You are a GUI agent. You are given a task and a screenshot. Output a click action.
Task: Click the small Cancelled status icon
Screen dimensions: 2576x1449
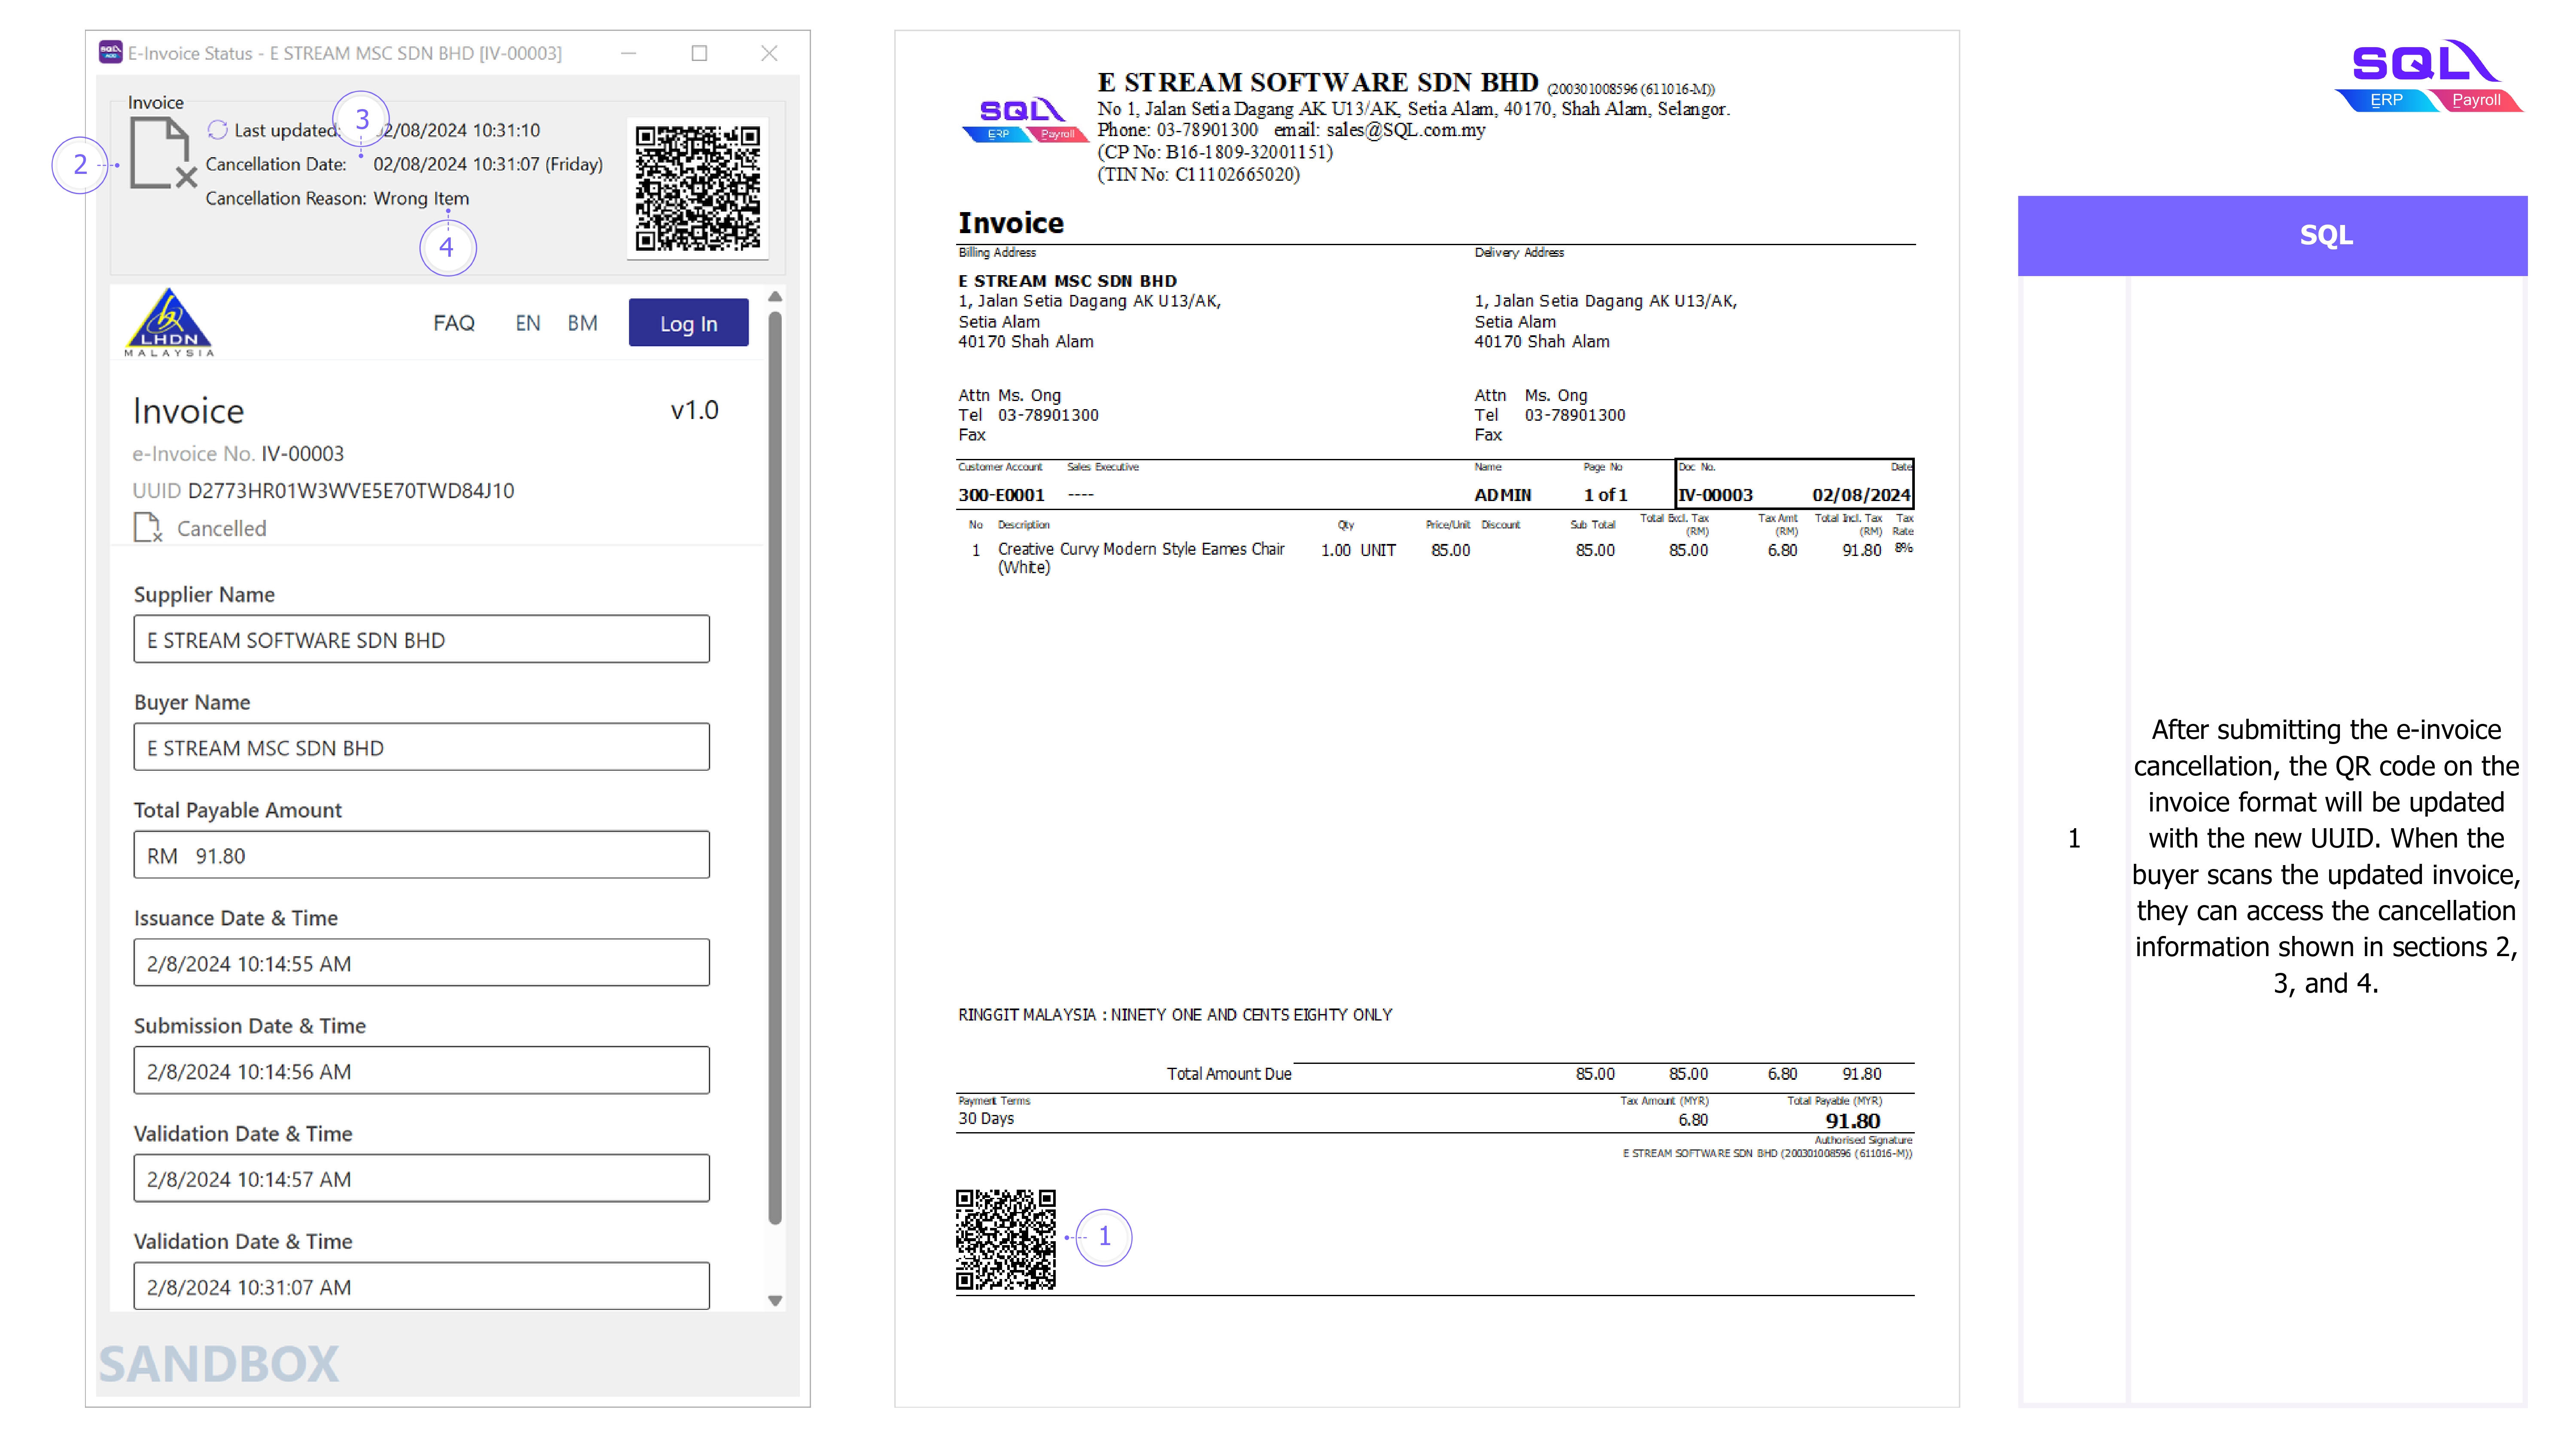pyautogui.click(x=147, y=527)
